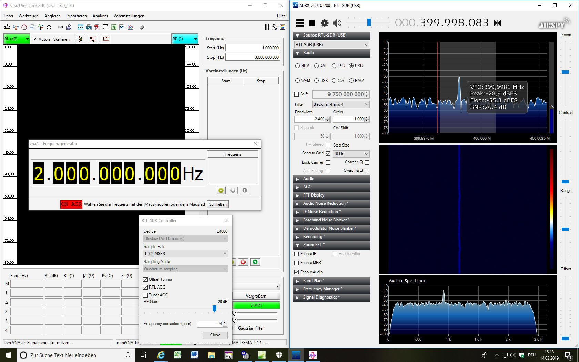Click the Smith chart icon button
Screen dimensions: 579x362
point(80,39)
